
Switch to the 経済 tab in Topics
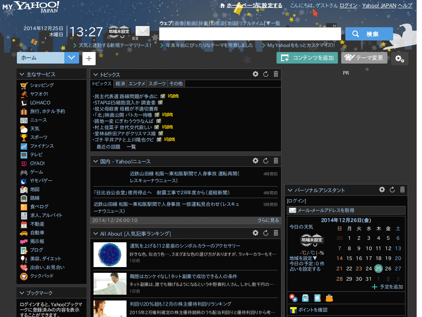point(120,83)
